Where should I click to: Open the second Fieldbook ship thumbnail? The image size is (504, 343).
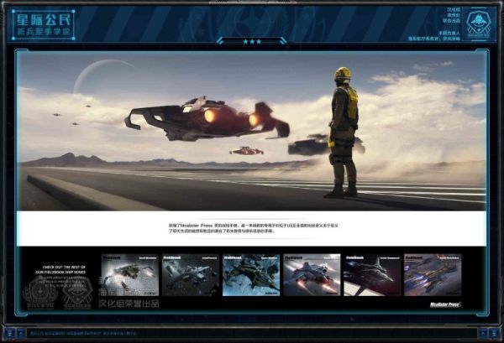pos(191,275)
